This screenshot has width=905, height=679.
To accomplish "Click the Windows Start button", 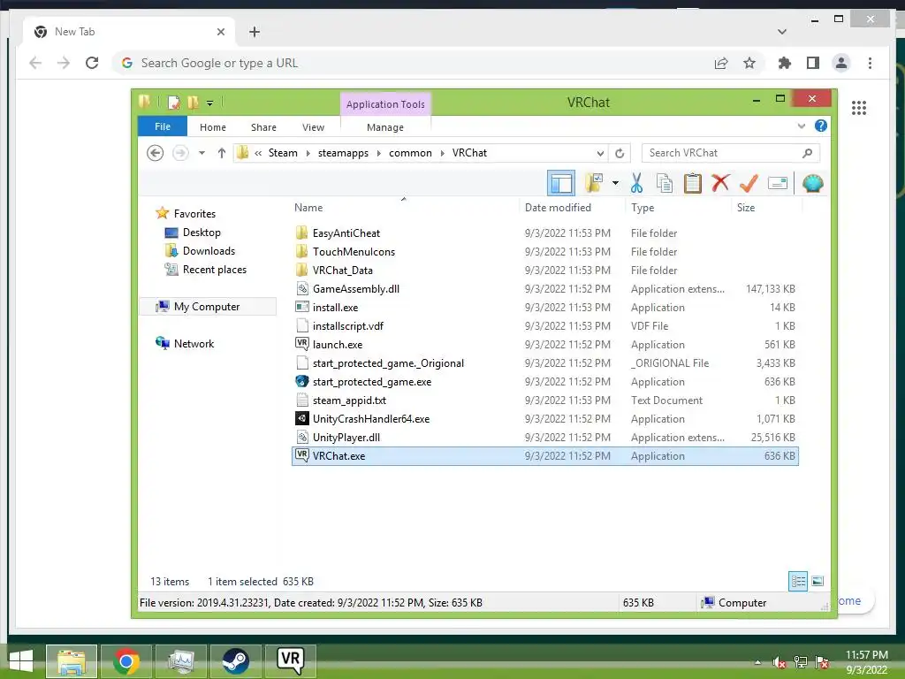I will [21, 661].
